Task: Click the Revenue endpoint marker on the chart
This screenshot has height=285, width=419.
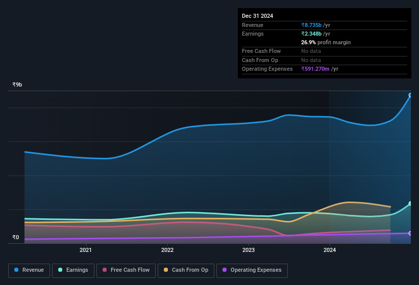Action: pyautogui.click(x=410, y=95)
